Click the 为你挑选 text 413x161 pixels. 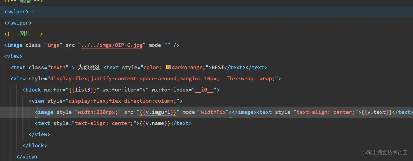[x=89, y=68]
